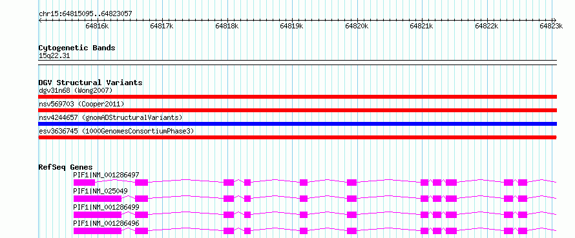Viewport: 575px width, 238px height.
Task: Click the 64821k ruler position marker
Action: (x=422, y=26)
